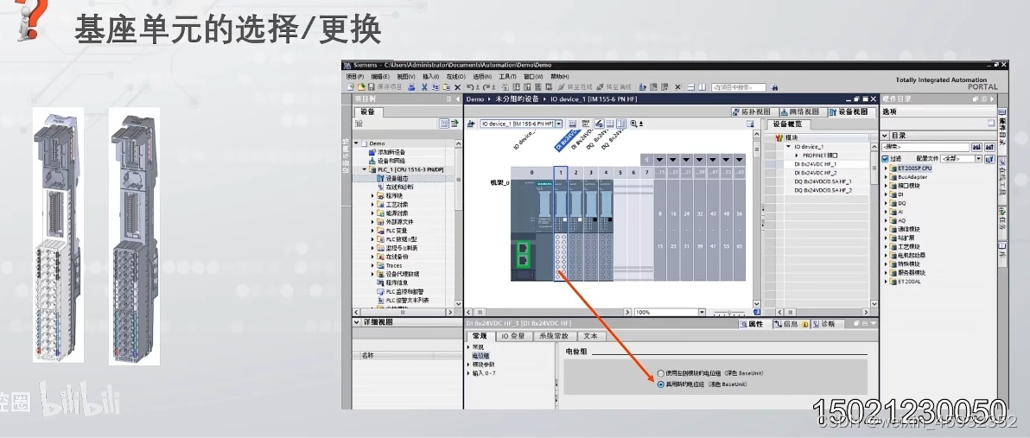The image size is (1030, 438).
Task: Select radio: enable new potential group
Action: click(661, 384)
